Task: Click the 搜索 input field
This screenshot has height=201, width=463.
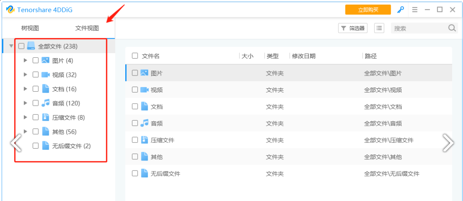Action: 419,28
